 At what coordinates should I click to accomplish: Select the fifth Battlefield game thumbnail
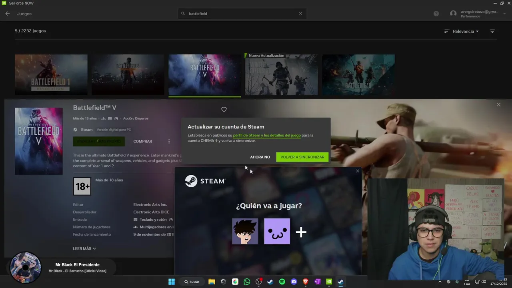(358, 75)
